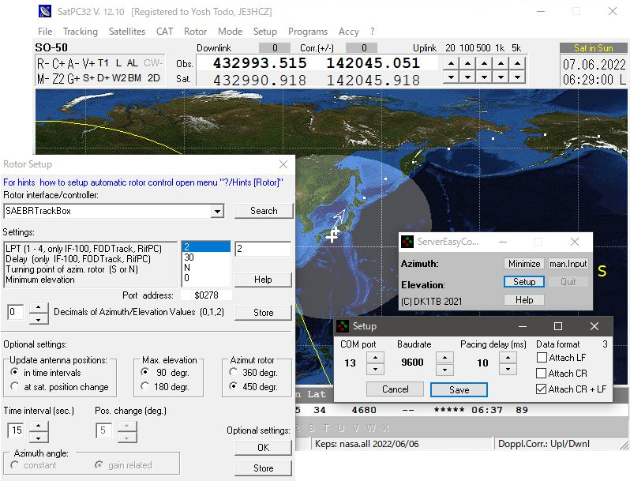Open the CAT menu
The height and width of the screenshot is (481, 630).
pos(165,32)
